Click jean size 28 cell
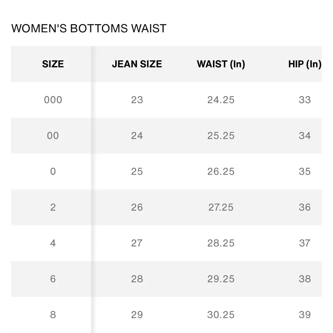This screenshot has width=333, height=333. [x=137, y=279]
